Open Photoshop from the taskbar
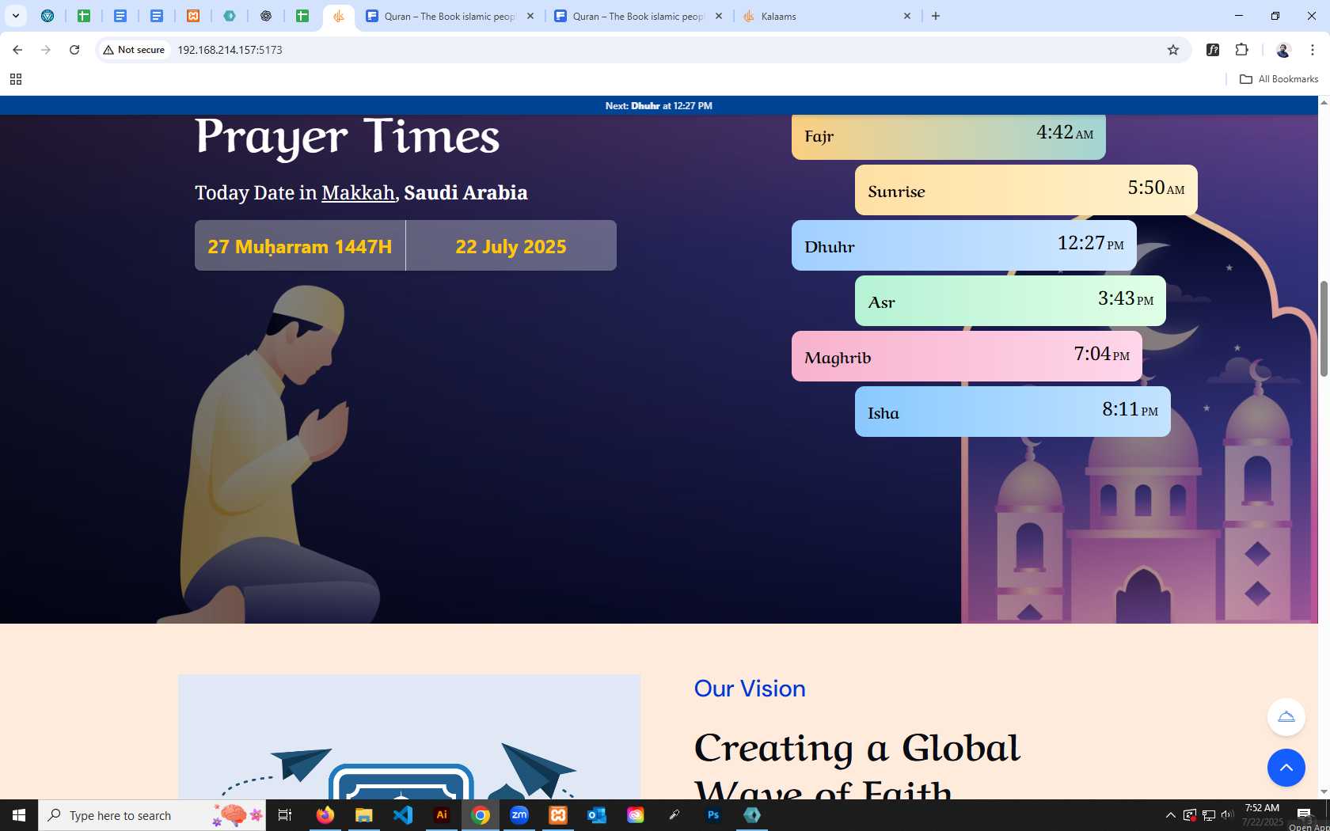Image resolution: width=1330 pixels, height=831 pixels. (x=713, y=815)
